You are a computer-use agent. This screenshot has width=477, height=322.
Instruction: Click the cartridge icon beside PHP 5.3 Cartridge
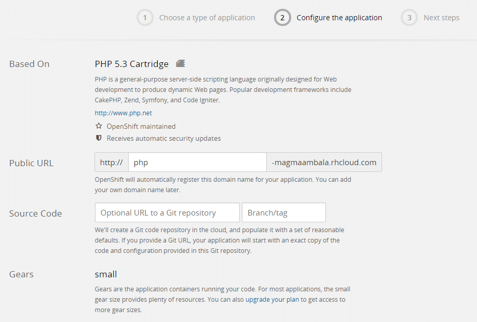[x=180, y=63]
